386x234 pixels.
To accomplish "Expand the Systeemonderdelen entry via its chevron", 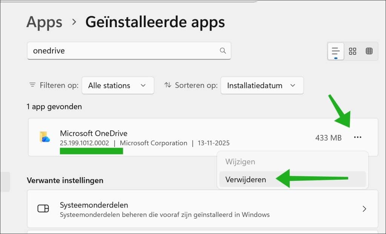I will 364,208.
